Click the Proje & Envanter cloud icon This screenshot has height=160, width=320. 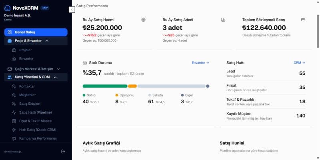(x=10, y=41)
